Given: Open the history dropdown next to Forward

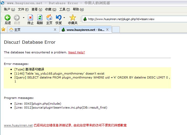Looking at the screenshot, I should (x=24, y=18).
